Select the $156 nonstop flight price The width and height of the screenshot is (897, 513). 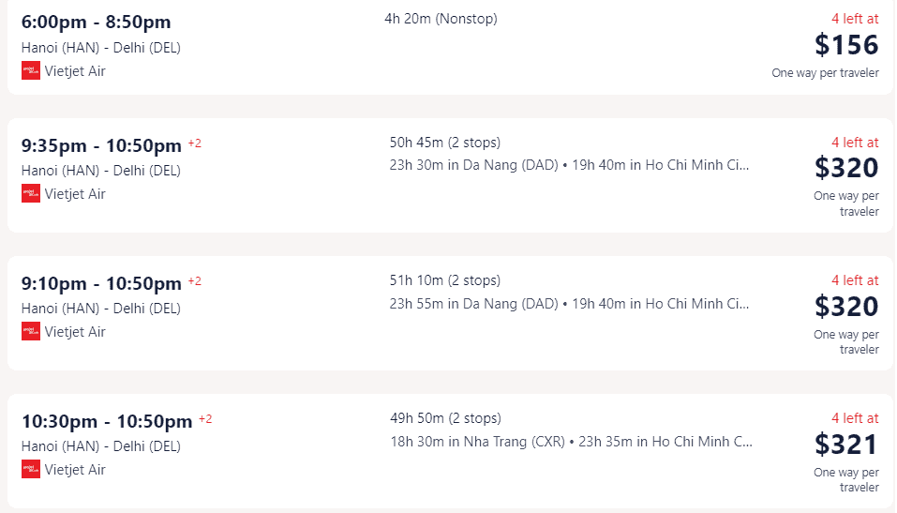846,45
